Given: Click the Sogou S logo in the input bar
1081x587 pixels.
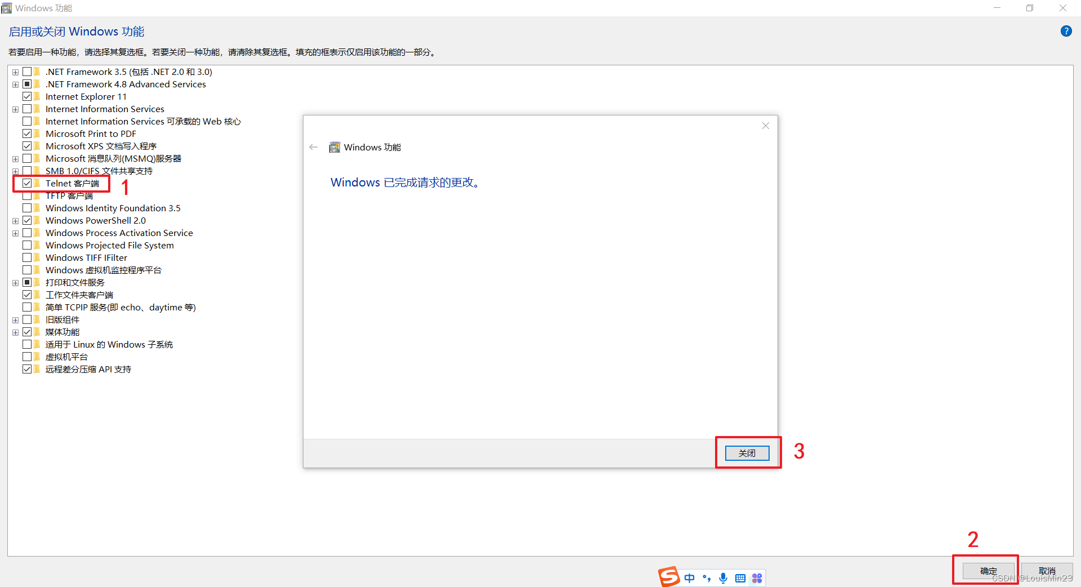Looking at the screenshot, I should 669,577.
